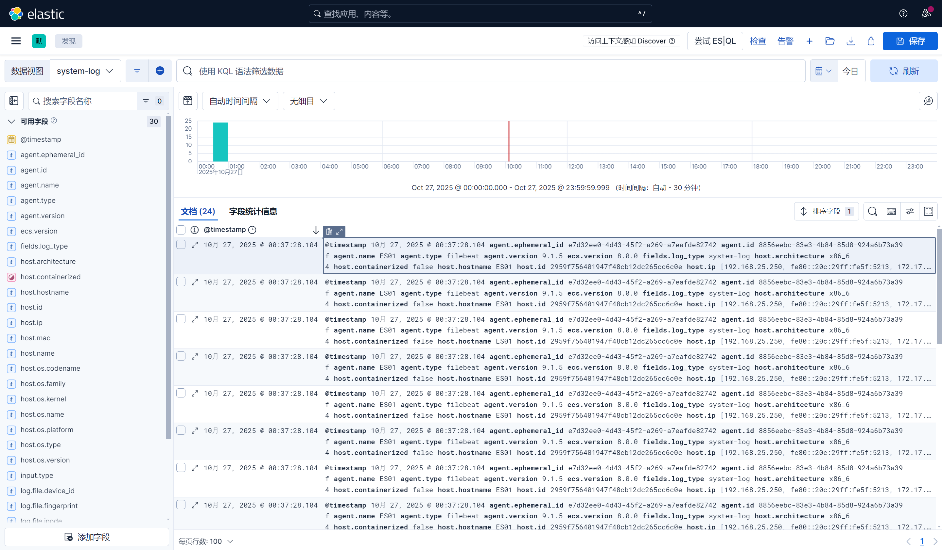942x550 pixels.
Task: Click the teal histogram bar
Action: (x=220, y=142)
